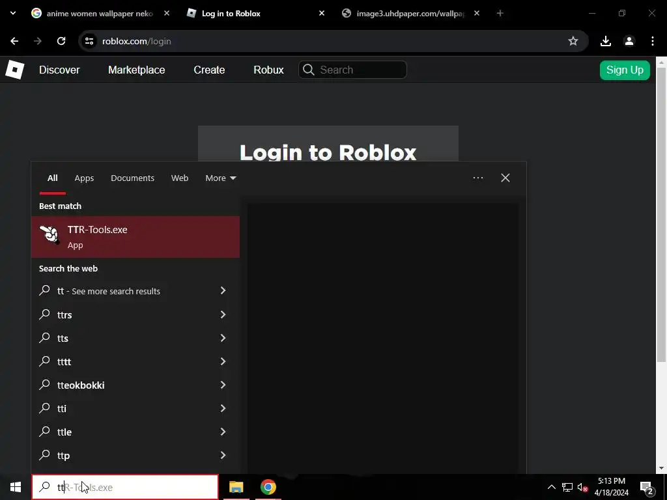The width and height of the screenshot is (667, 500).
Task: Click the scrollbar down arrow
Action: click(x=661, y=468)
